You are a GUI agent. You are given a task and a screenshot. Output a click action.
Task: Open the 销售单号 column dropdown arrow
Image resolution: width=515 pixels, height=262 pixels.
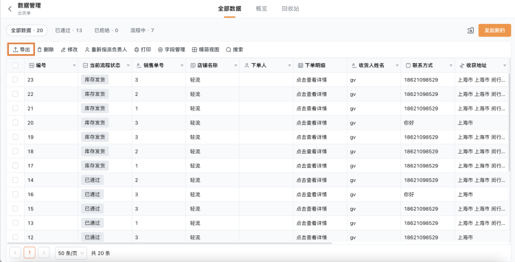coord(182,66)
